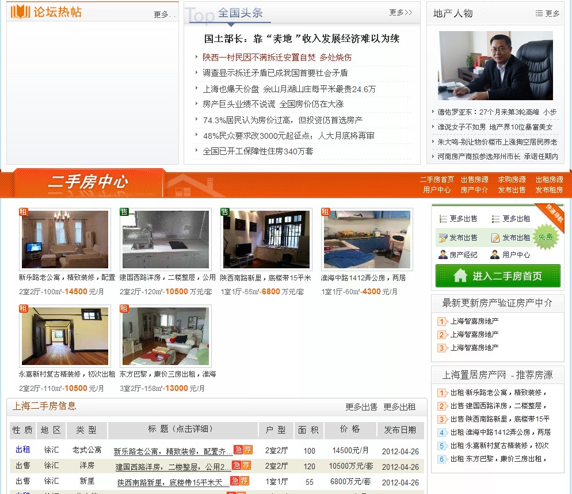Open article 陕西一村民因不满拆迁安置自焚
This screenshot has width=572, height=494.
pyautogui.click(x=277, y=58)
